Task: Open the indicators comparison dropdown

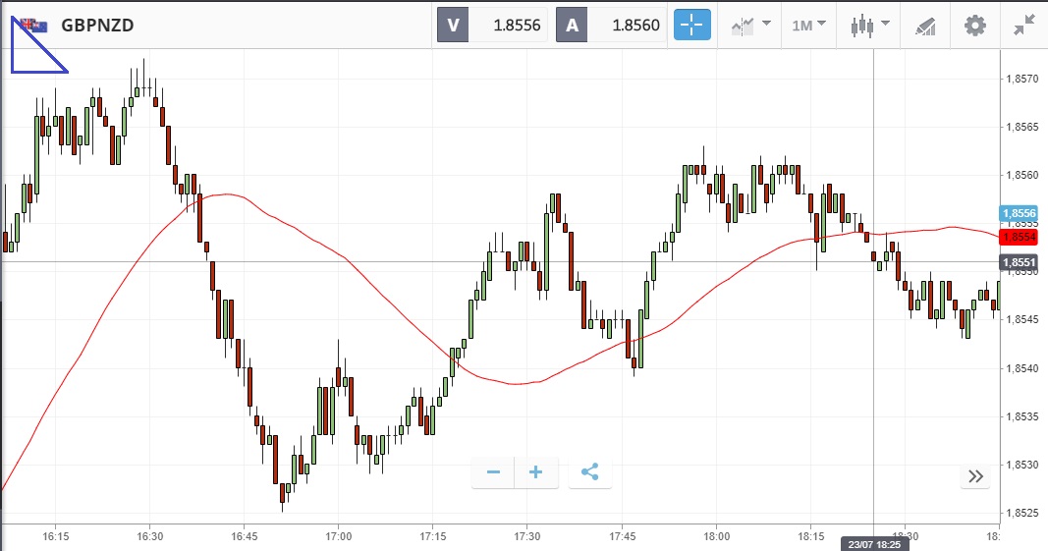Action: (750, 26)
